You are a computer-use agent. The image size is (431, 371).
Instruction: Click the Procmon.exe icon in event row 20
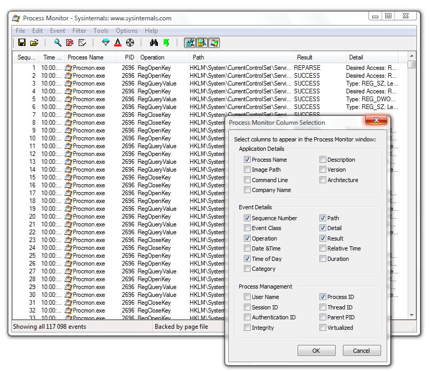pos(68,217)
